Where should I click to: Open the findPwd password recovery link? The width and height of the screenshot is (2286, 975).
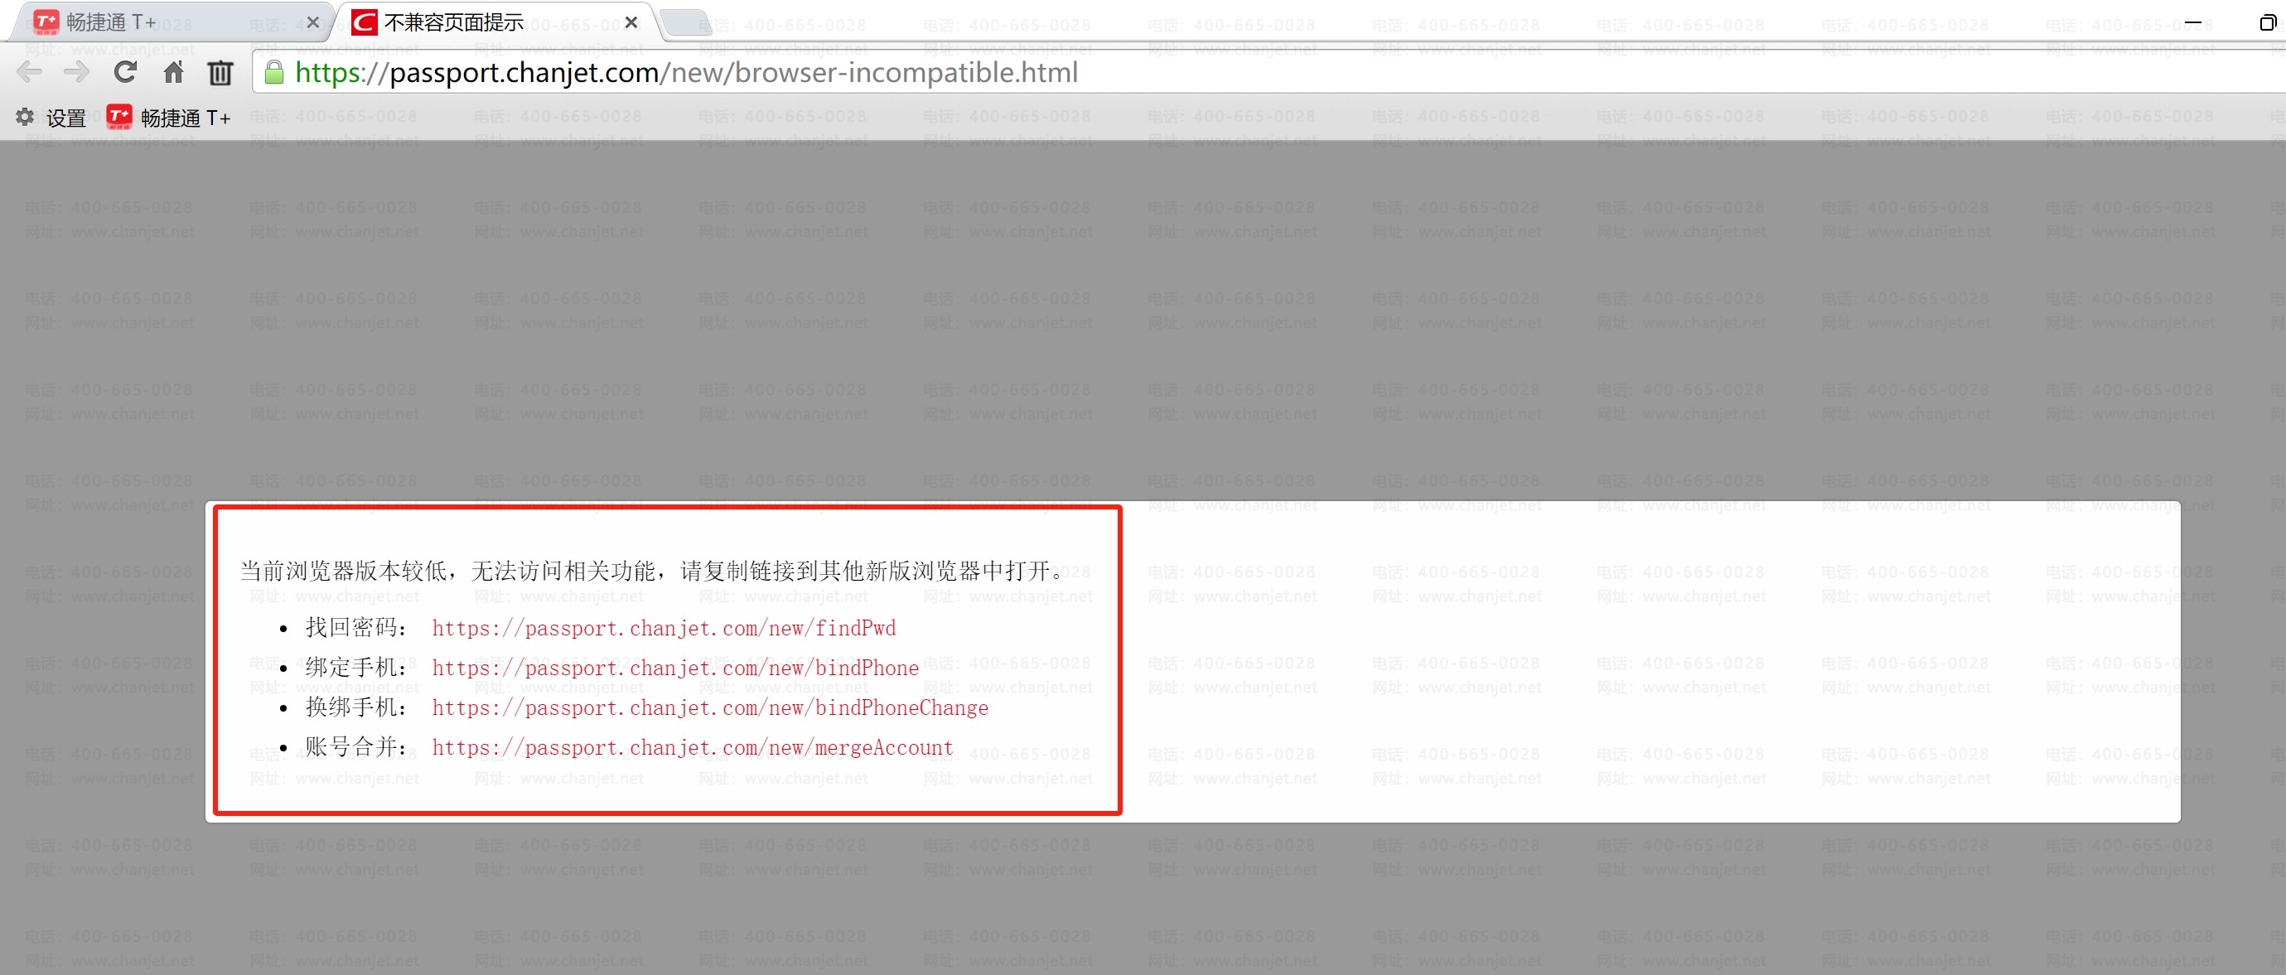click(x=664, y=628)
